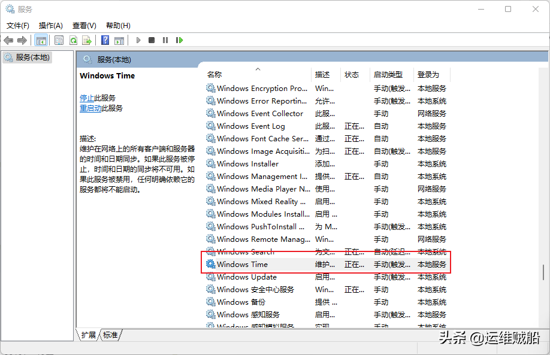
Task: Open the Help toolbar icon
Action: coord(105,40)
